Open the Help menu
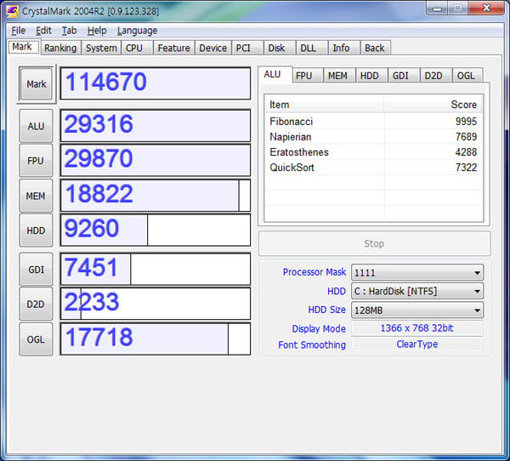The width and height of the screenshot is (510, 461). click(x=97, y=31)
